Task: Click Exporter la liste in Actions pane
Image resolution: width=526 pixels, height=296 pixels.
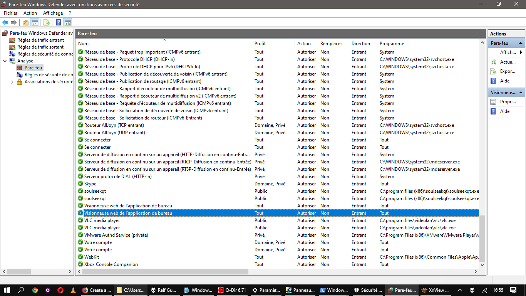Action: pos(507,71)
